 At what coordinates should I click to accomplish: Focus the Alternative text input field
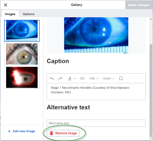pos(96,123)
